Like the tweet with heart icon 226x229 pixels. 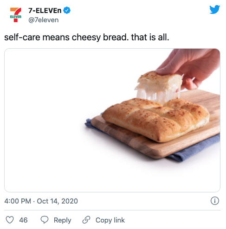coord(10,220)
